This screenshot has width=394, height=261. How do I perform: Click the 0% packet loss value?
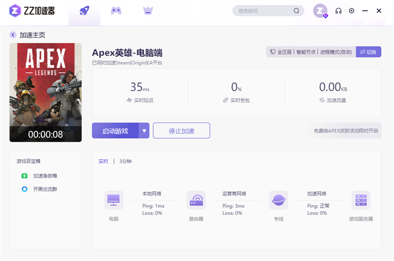[236, 87]
